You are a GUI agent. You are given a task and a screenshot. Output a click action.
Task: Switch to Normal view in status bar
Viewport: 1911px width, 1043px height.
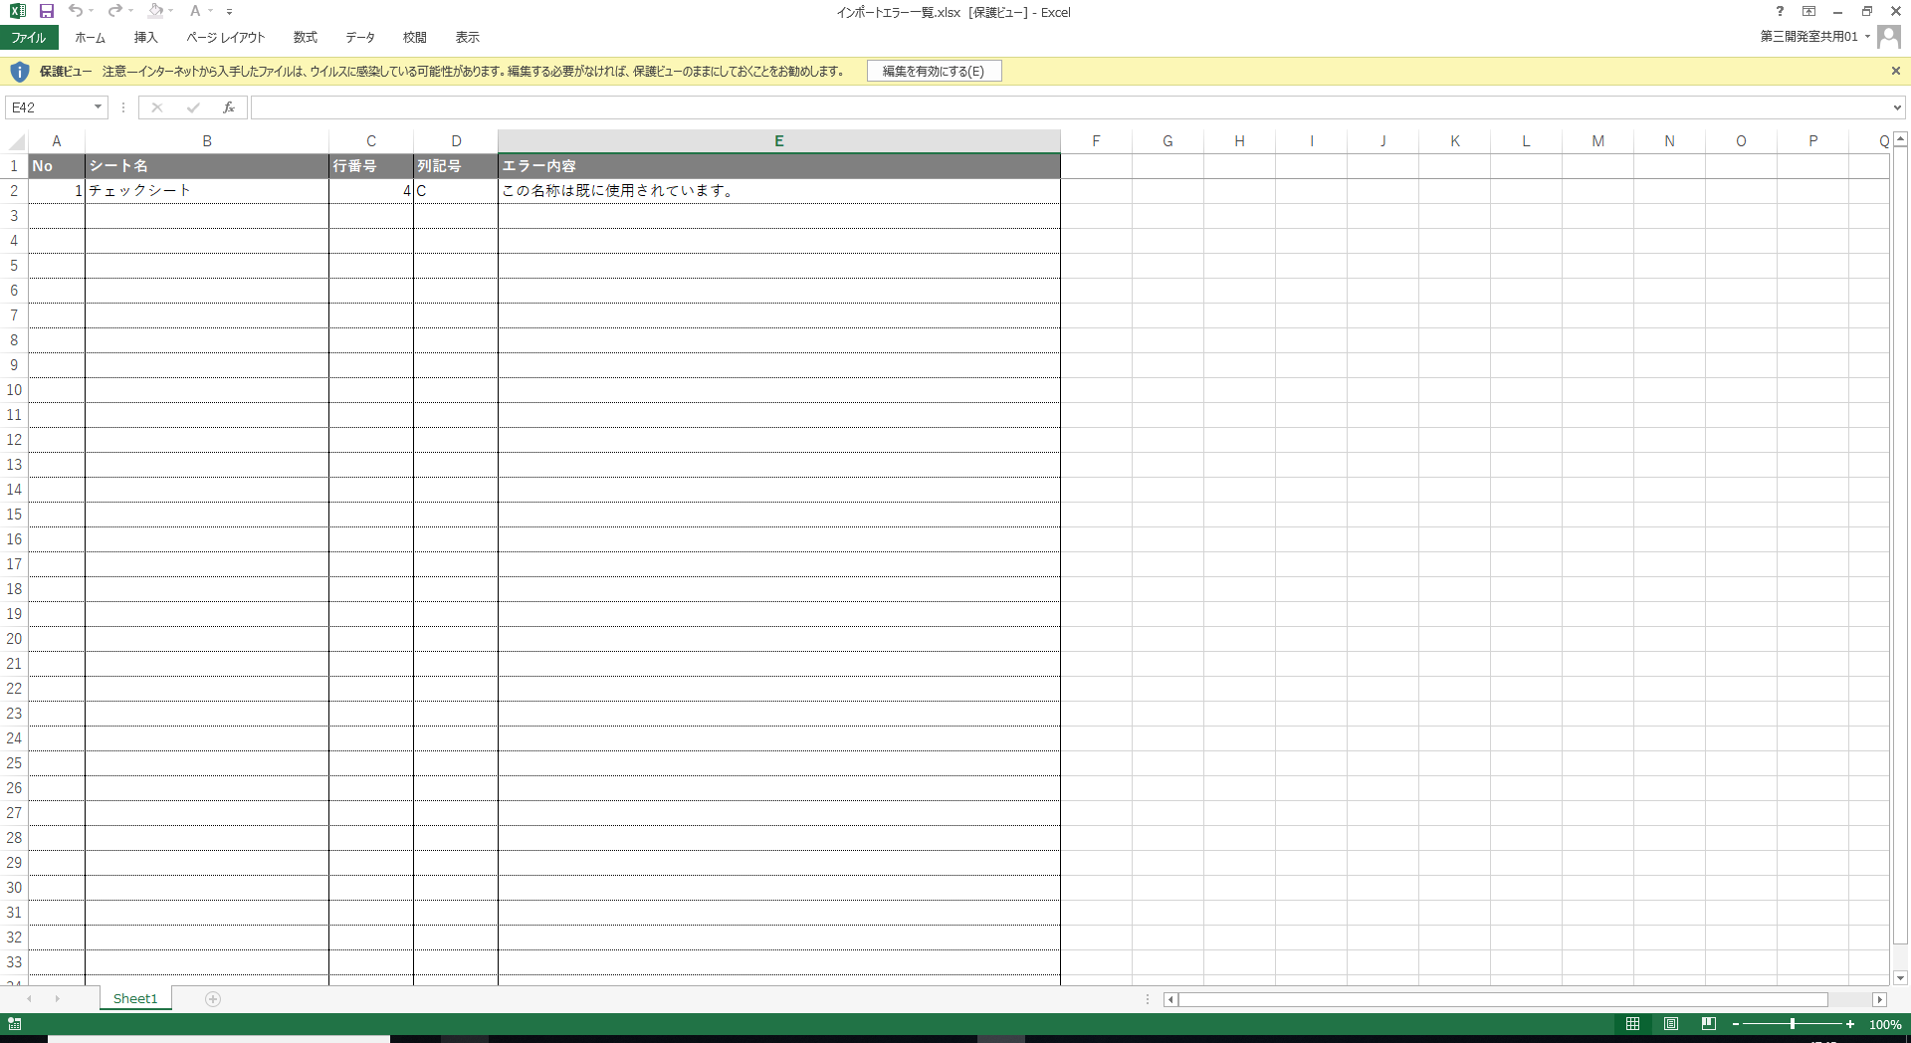tap(1632, 1024)
